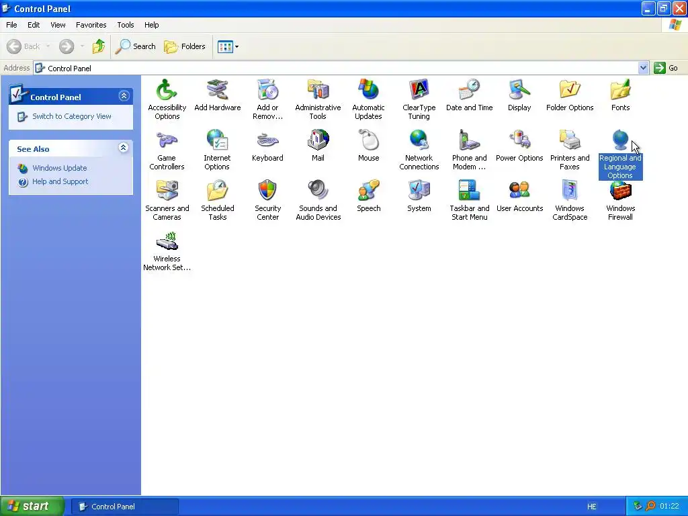Viewport: 688px width, 516px height.
Task: Select Add or Remove Programs icon
Action: pyautogui.click(x=267, y=90)
